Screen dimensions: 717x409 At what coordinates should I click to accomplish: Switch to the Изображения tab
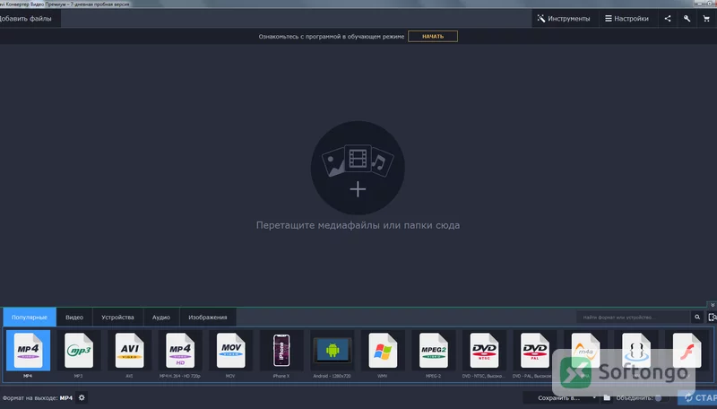point(208,317)
